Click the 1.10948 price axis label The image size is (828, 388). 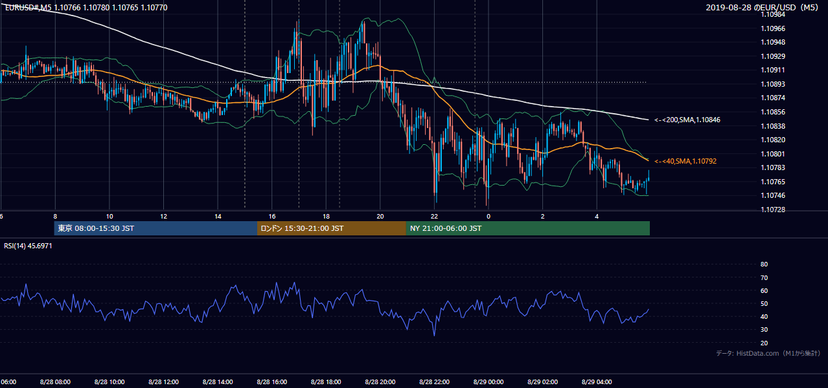(x=772, y=42)
